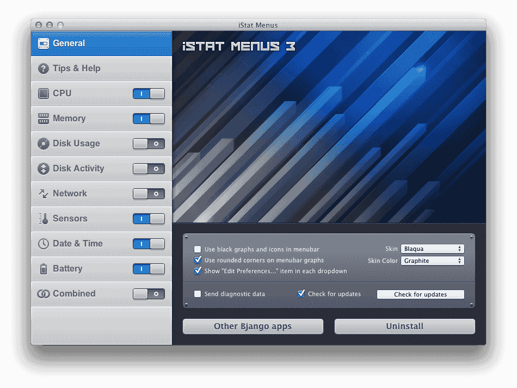Click the Other Bjango apps button
This screenshot has height=388, width=517.
pos(253,326)
